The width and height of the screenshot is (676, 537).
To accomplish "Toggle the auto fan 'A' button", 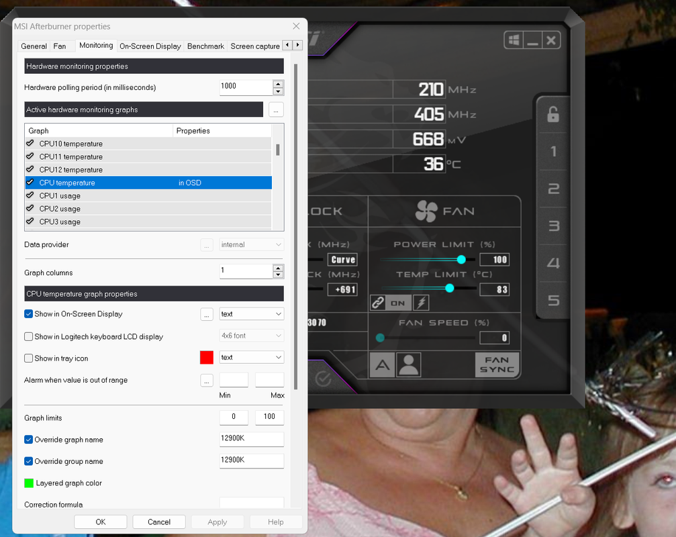I will coord(383,364).
